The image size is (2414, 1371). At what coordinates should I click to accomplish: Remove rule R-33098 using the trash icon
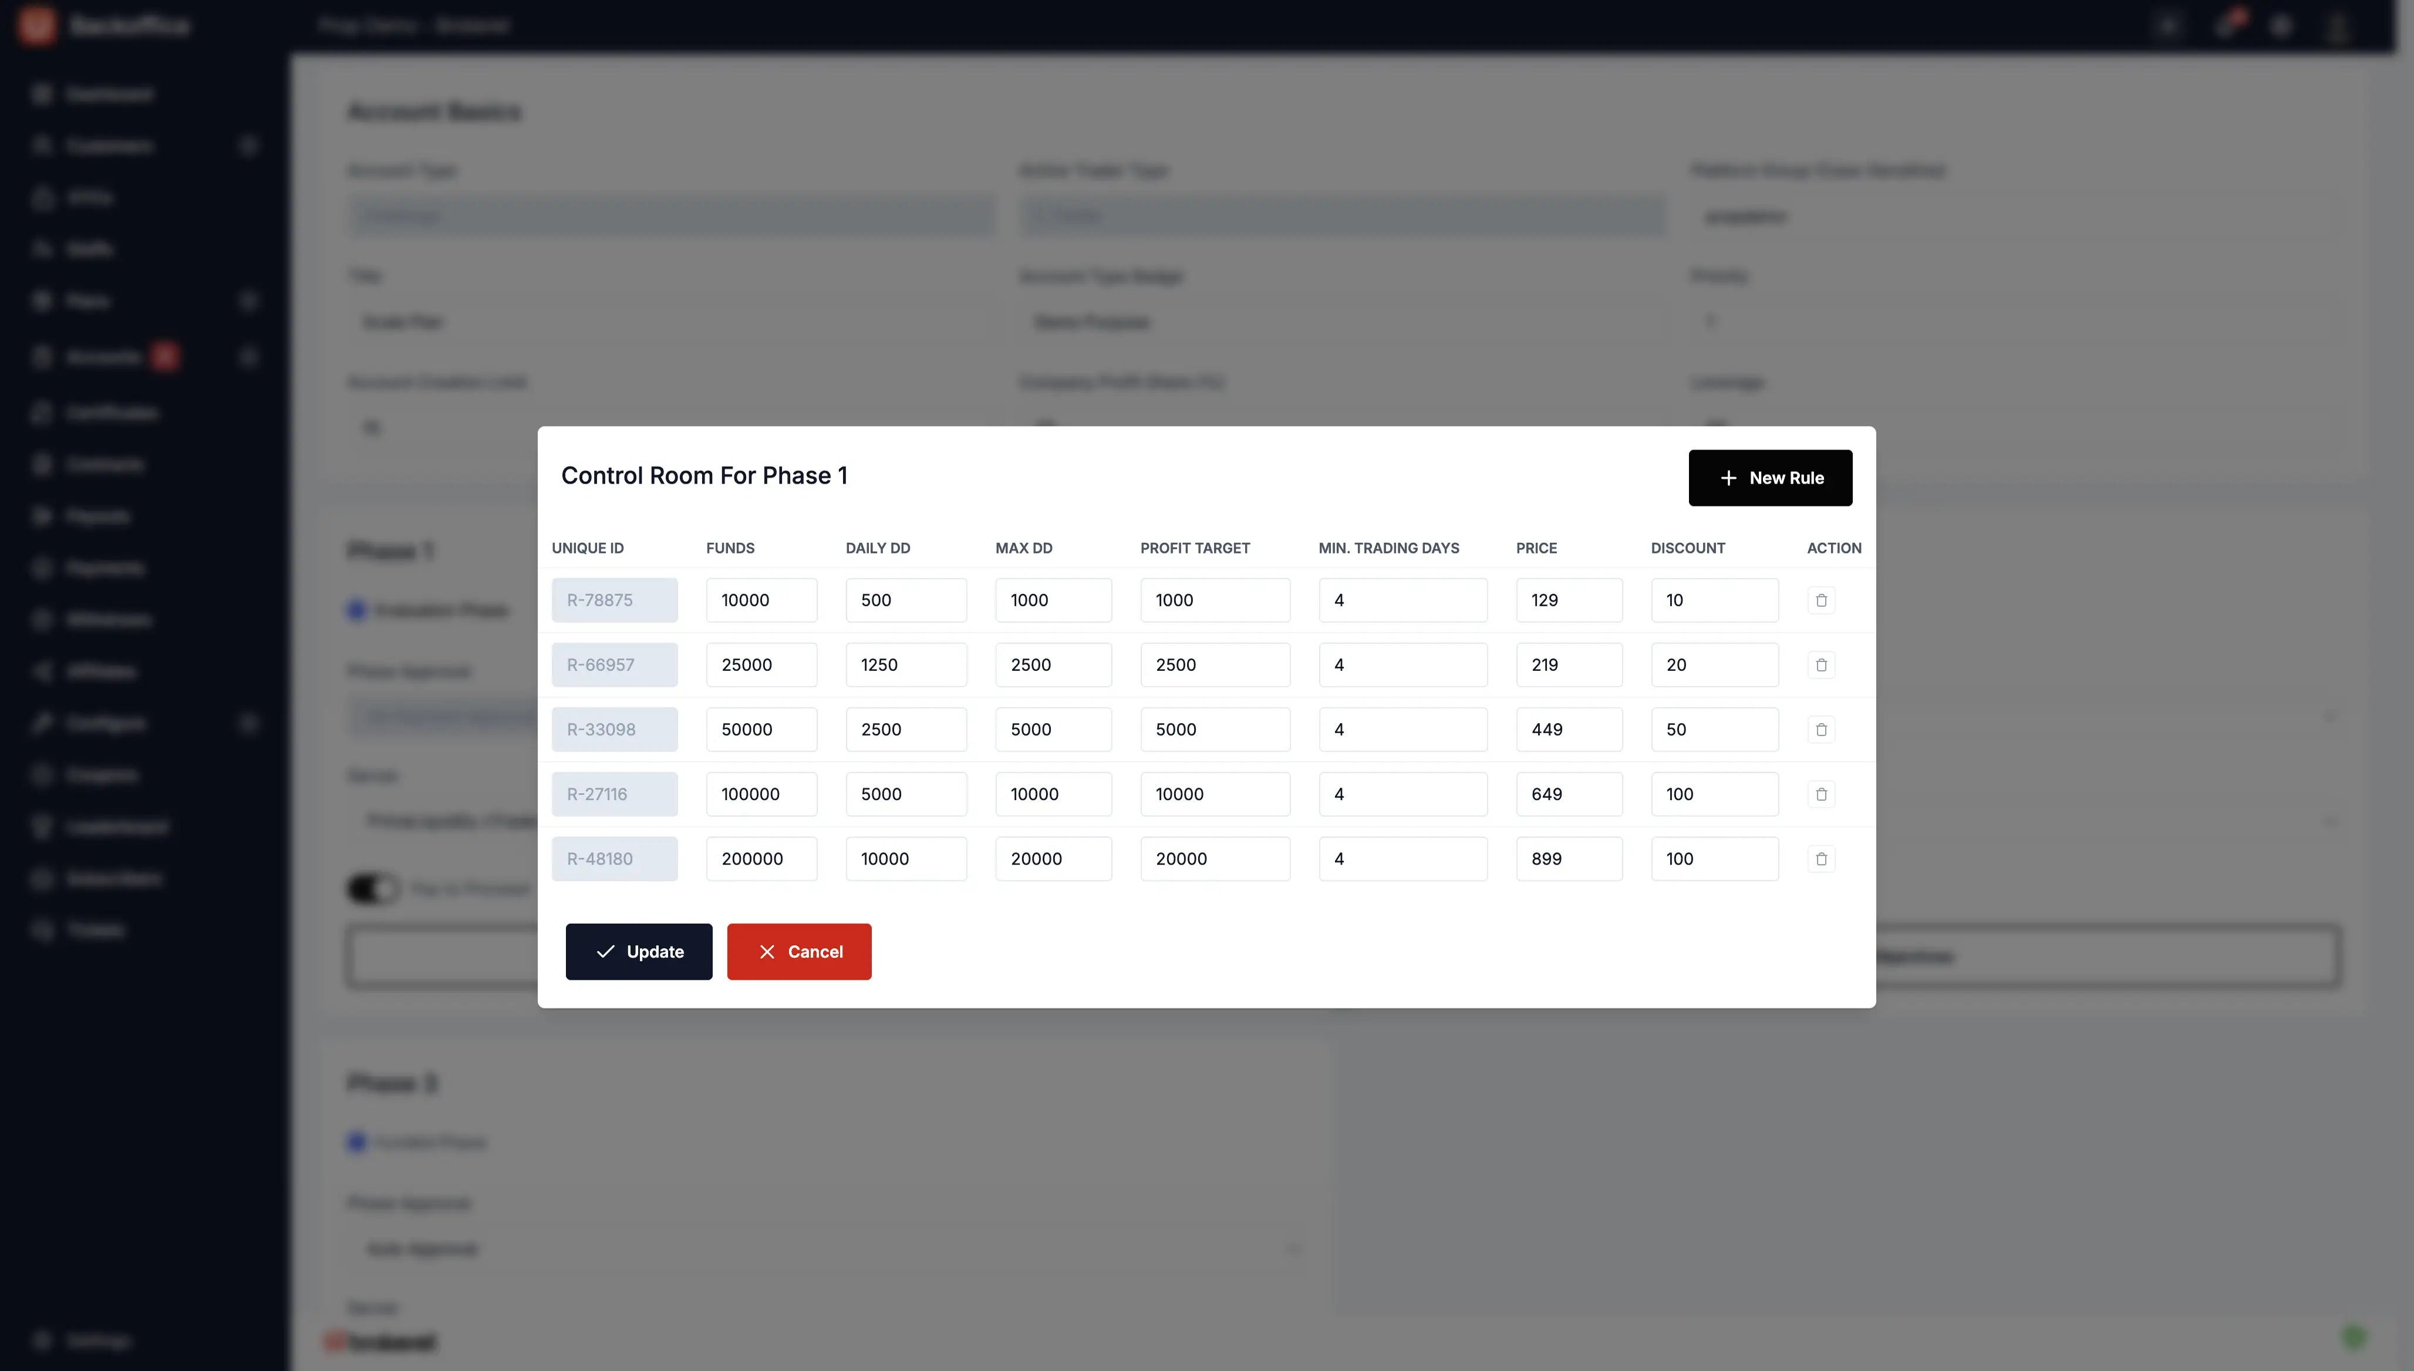1820,730
